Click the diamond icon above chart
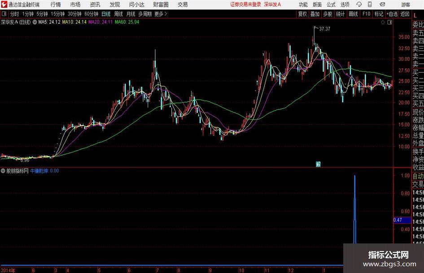Viewport: 424px width, 273px height. [383, 22]
